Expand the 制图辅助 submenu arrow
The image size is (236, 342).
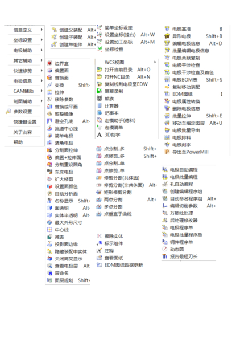[x=42, y=101]
